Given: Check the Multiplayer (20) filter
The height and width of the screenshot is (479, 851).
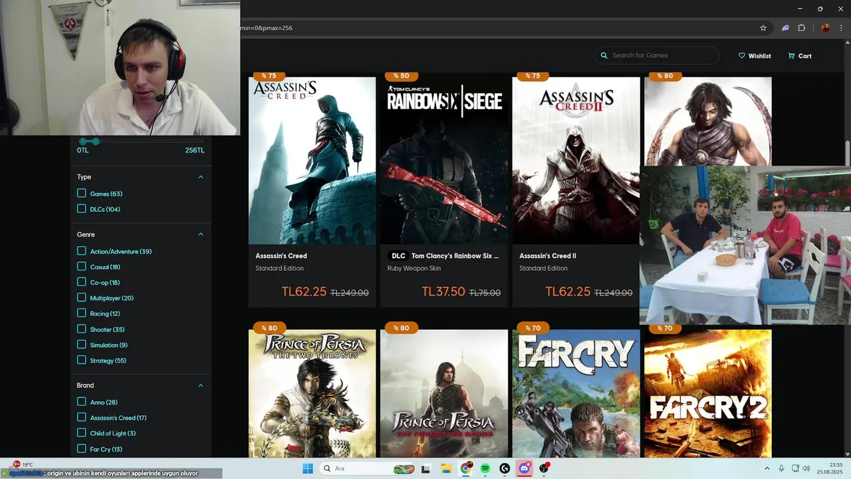Looking at the screenshot, I should [x=82, y=297].
